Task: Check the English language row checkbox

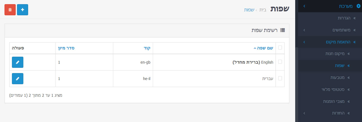Action: point(280,62)
